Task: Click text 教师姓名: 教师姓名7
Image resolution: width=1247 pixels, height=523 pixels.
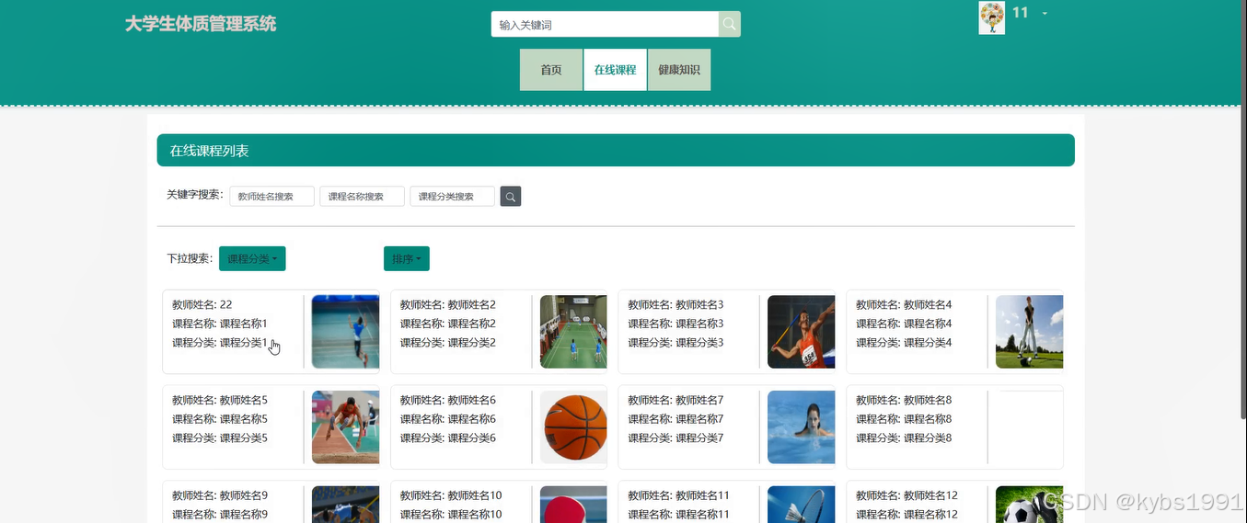Action: (x=676, y=401)
